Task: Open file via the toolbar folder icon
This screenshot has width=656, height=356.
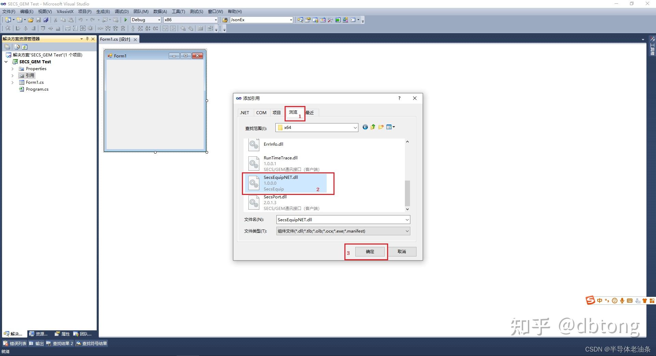Action: coord(31,20)
